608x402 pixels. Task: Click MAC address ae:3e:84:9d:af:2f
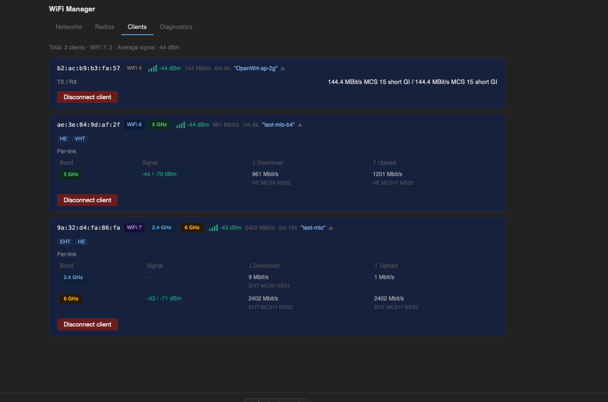(x=88, y=125)
